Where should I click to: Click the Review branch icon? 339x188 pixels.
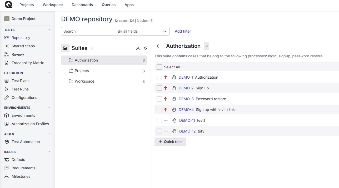[x=7, y=54]
